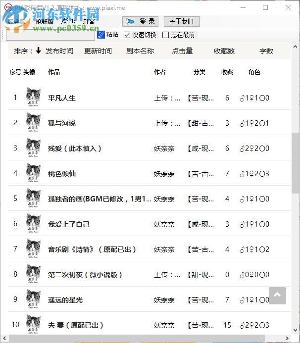Click the vertical scrollbar up arrow

click(x=295, y=47)
